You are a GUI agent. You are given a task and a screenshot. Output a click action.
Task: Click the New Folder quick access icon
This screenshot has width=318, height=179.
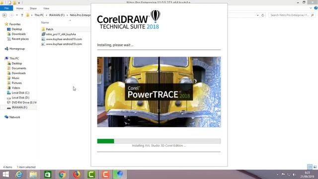pyautogui.click(x=14, y=2)
